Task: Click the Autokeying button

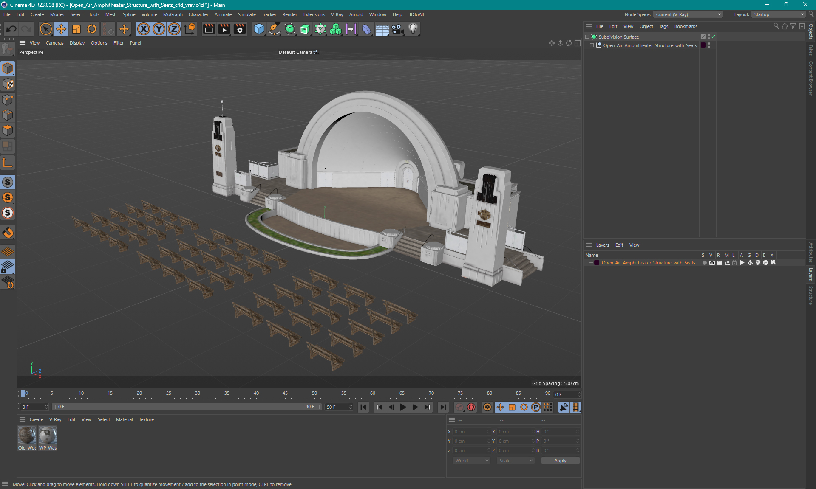Action: [x=471, y=407]
